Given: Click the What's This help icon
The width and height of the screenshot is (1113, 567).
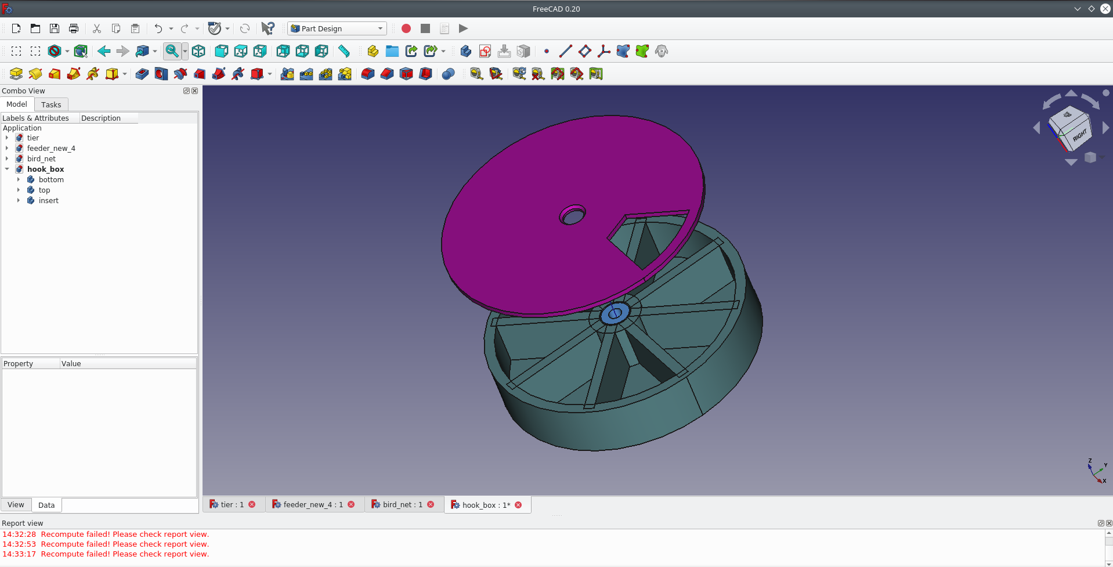Looking at the screenshot, I should 268,28.
